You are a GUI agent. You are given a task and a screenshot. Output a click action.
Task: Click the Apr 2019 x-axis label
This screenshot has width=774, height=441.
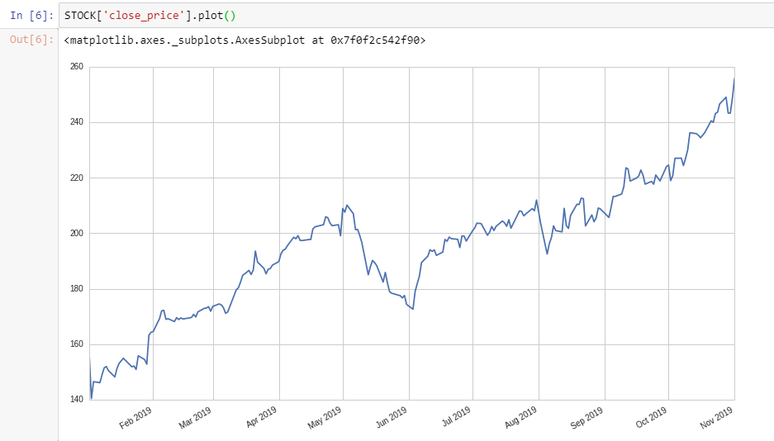[261, 417]
